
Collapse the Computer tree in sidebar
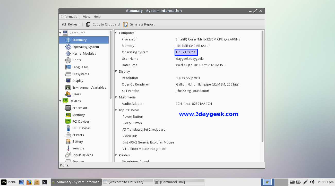(60, 33)
